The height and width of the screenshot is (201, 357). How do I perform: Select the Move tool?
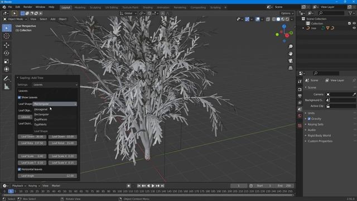(x=7, y=45)
